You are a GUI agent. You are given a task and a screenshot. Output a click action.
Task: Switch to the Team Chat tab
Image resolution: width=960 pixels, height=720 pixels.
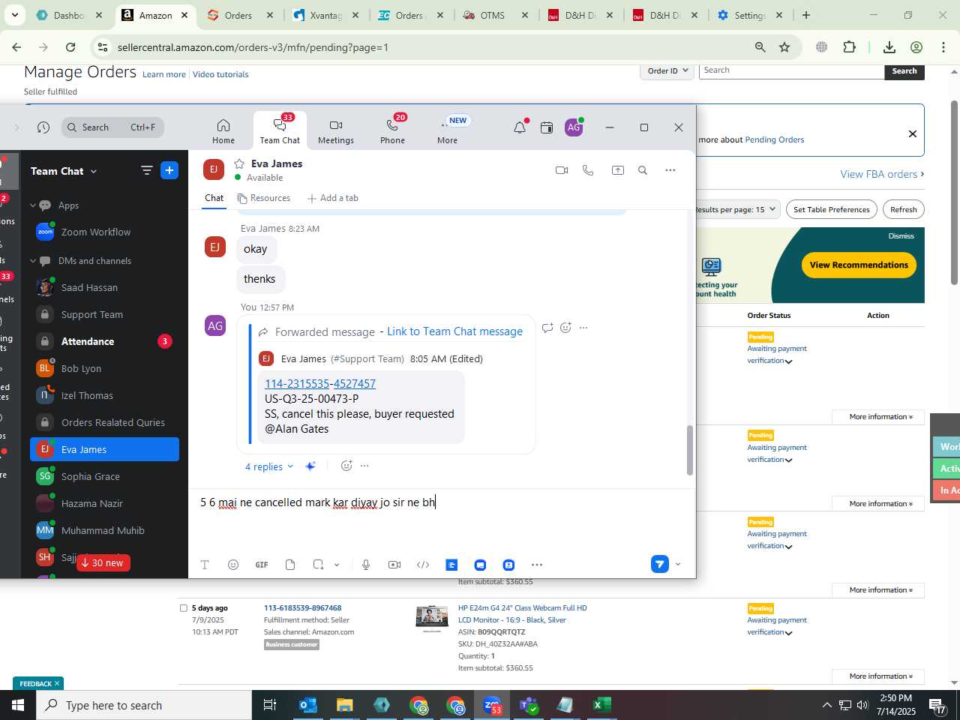[x=280, y=130]
